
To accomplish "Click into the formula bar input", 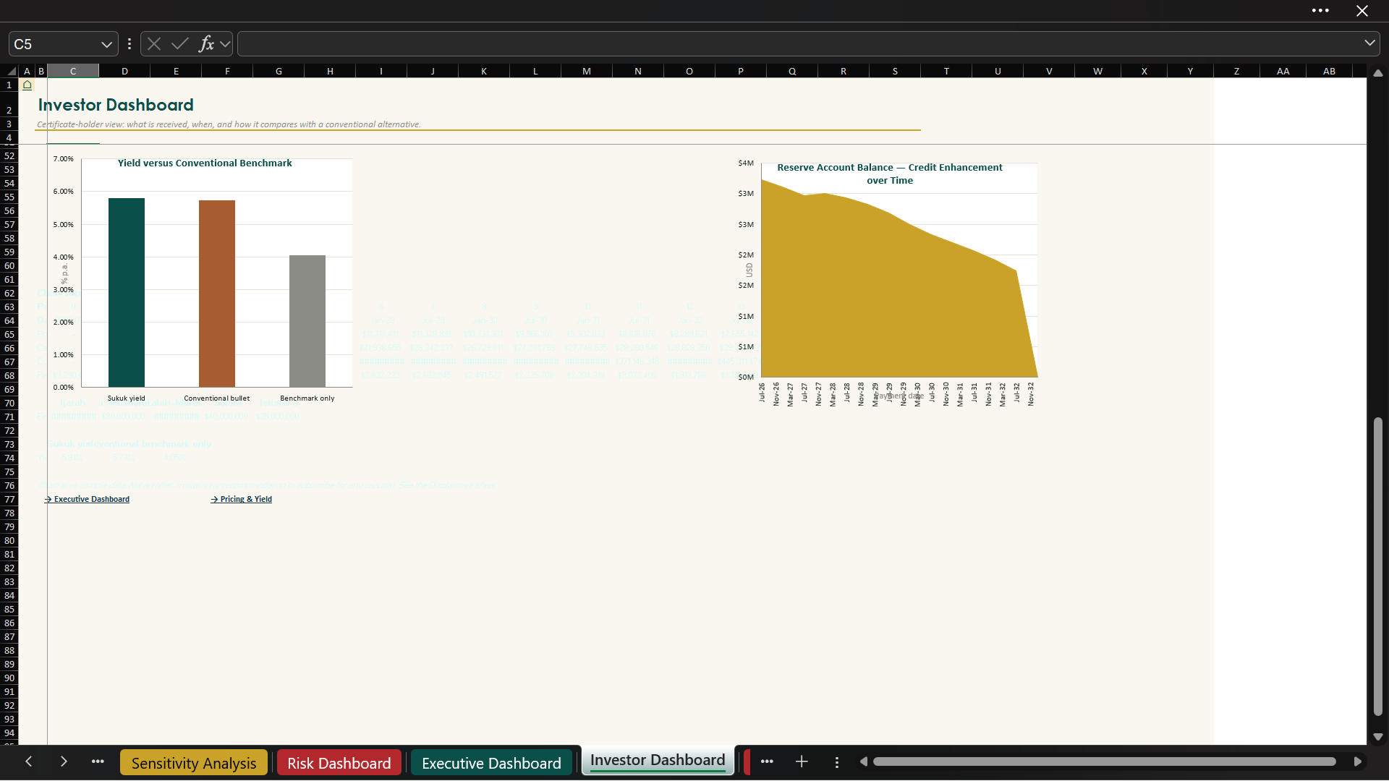I will pyautogui.click(x=799, y=44).
